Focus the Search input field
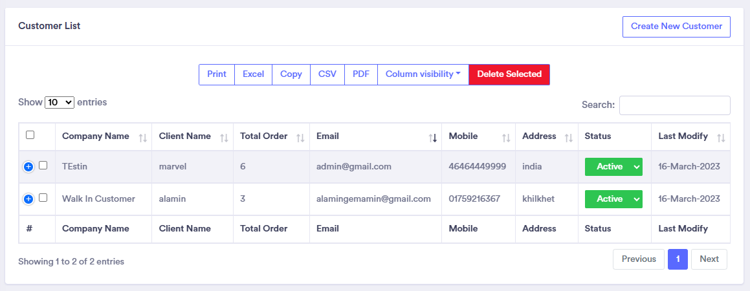The image size is (750, 291). 674,105
